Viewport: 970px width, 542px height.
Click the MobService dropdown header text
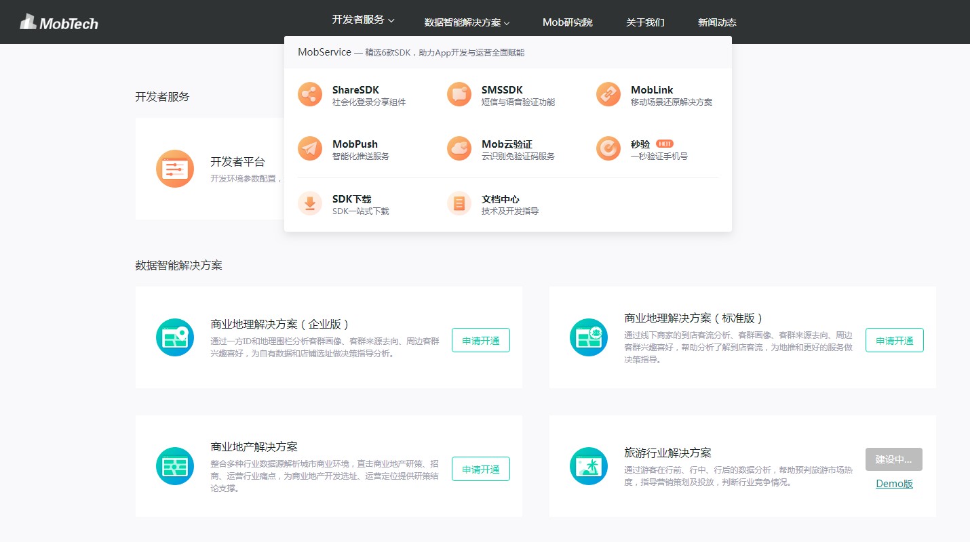coord(411,52)
